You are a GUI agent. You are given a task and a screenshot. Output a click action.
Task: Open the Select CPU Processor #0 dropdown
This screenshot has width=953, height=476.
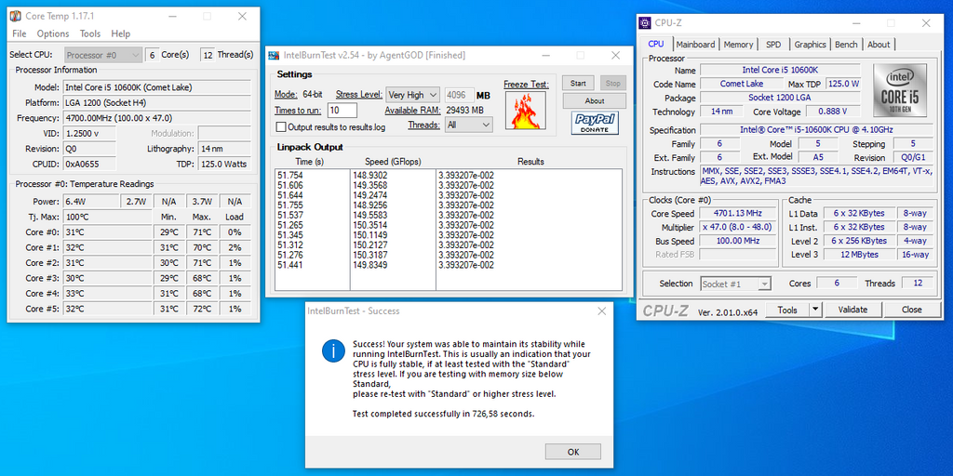[x=104, y=55]
